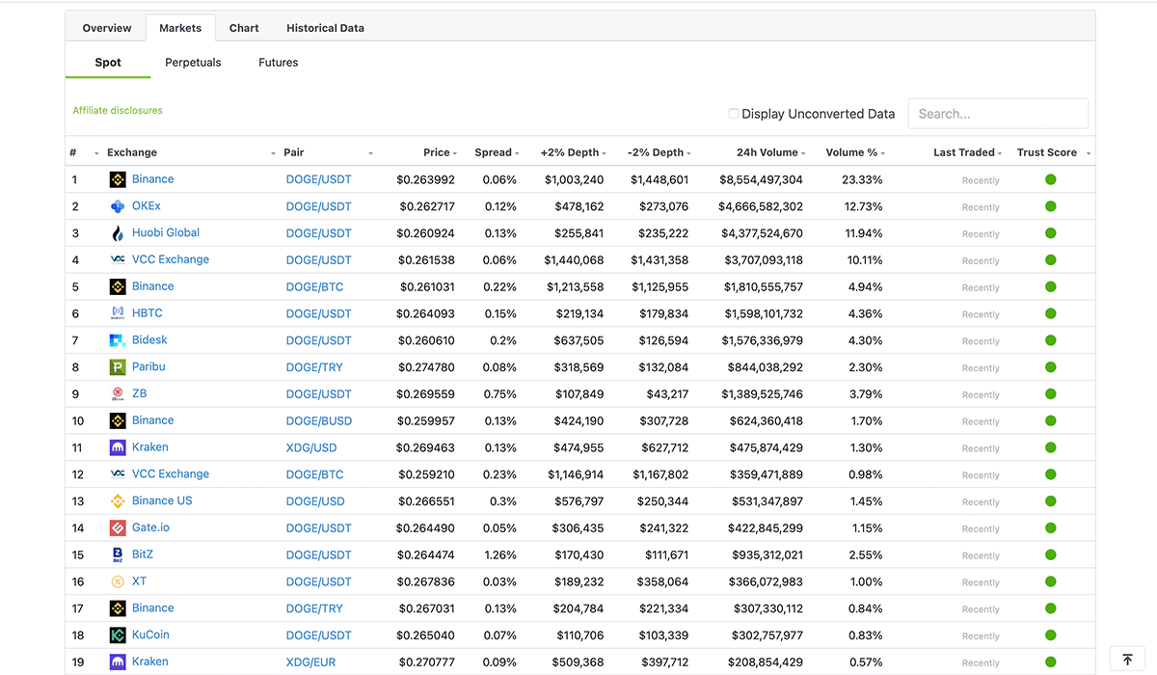Click the HBTC logo icon
The image size is (1157, 675).
point(118,313)
